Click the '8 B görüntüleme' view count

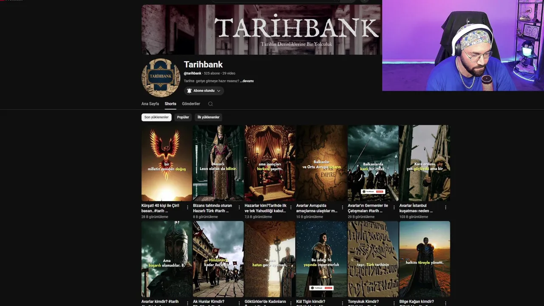click(x=205, y=217)
